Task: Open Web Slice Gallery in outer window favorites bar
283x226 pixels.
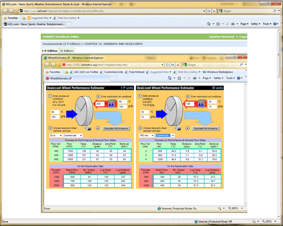Action: pos(66,18)
